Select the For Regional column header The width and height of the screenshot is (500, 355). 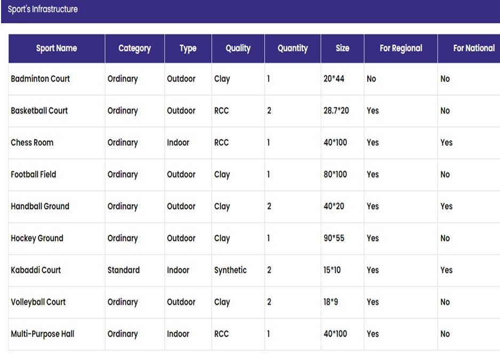tap(401, 49)
